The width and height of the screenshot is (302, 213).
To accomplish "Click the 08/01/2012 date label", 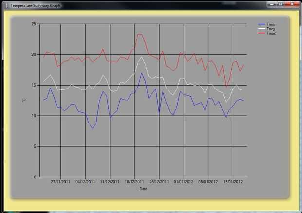I will tap(208, 182).
